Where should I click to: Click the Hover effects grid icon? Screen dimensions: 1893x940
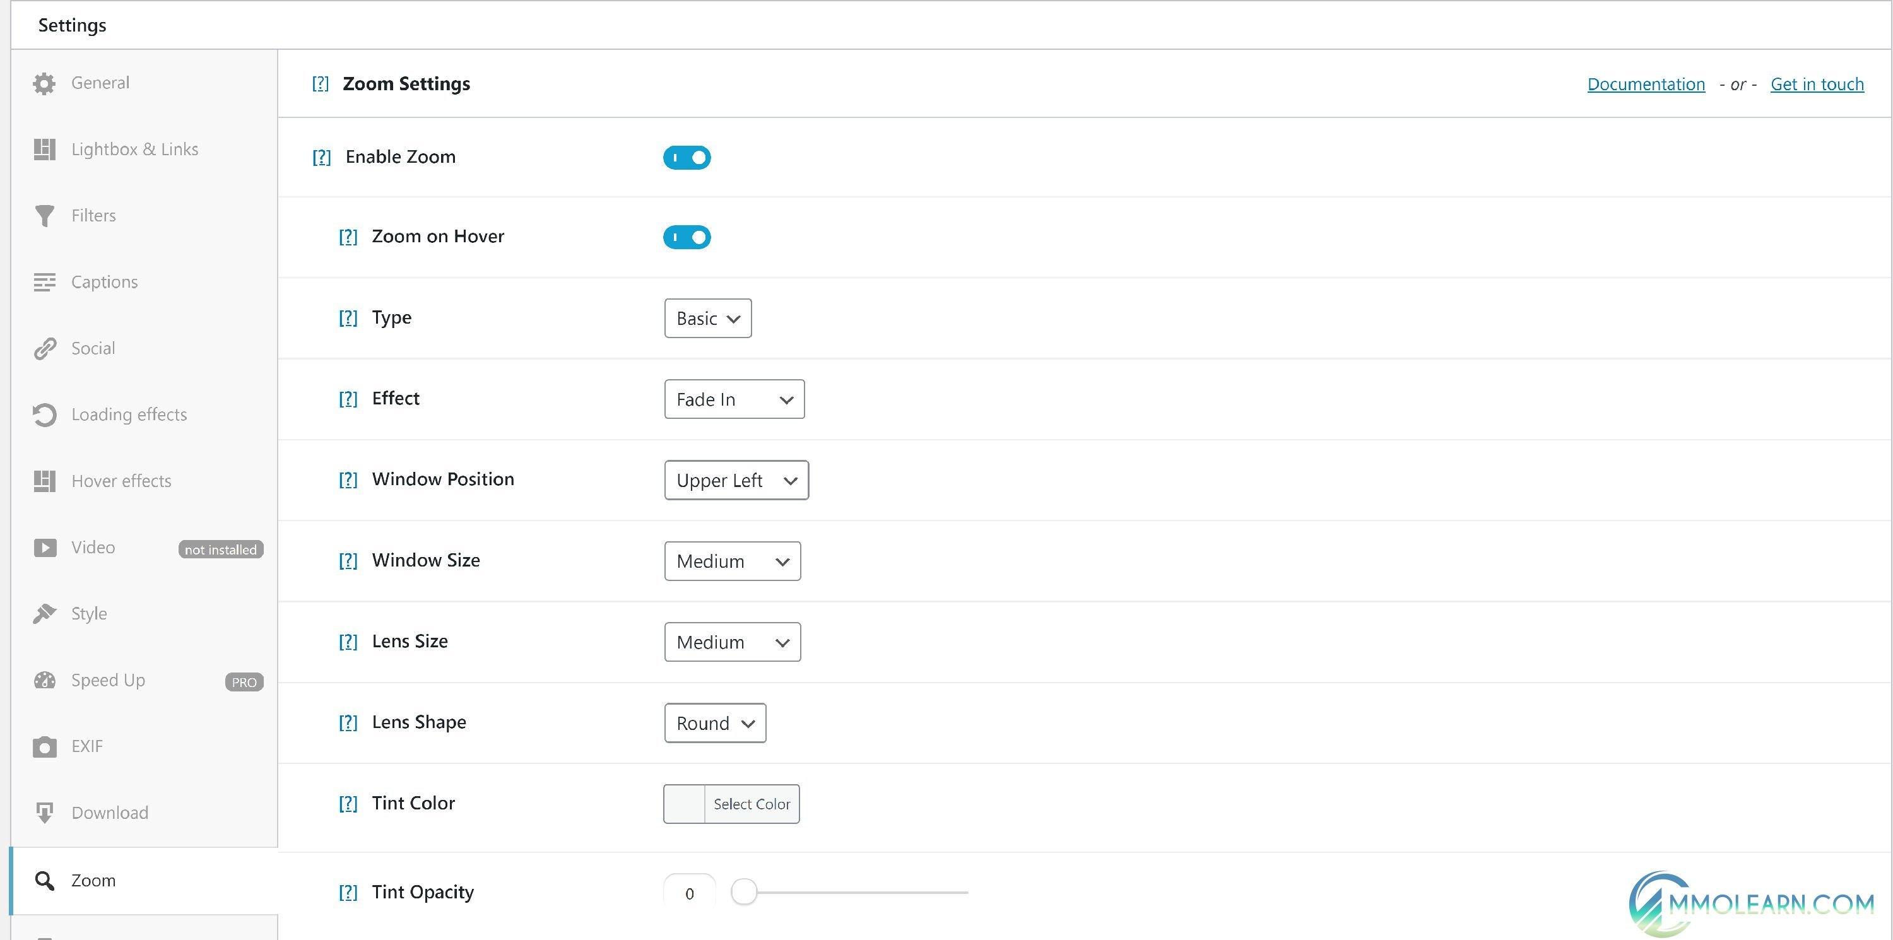pos(44,481)
